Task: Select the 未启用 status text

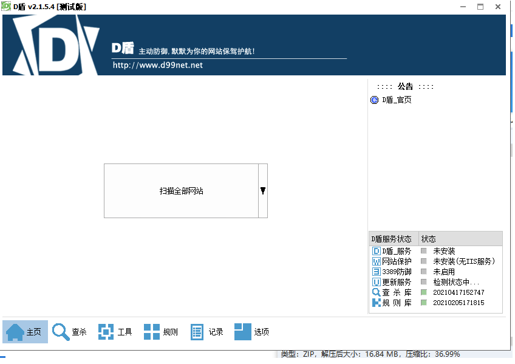Action: click(445, 272)
